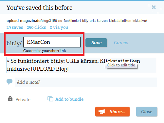Select the Add to bundle link

69,99
